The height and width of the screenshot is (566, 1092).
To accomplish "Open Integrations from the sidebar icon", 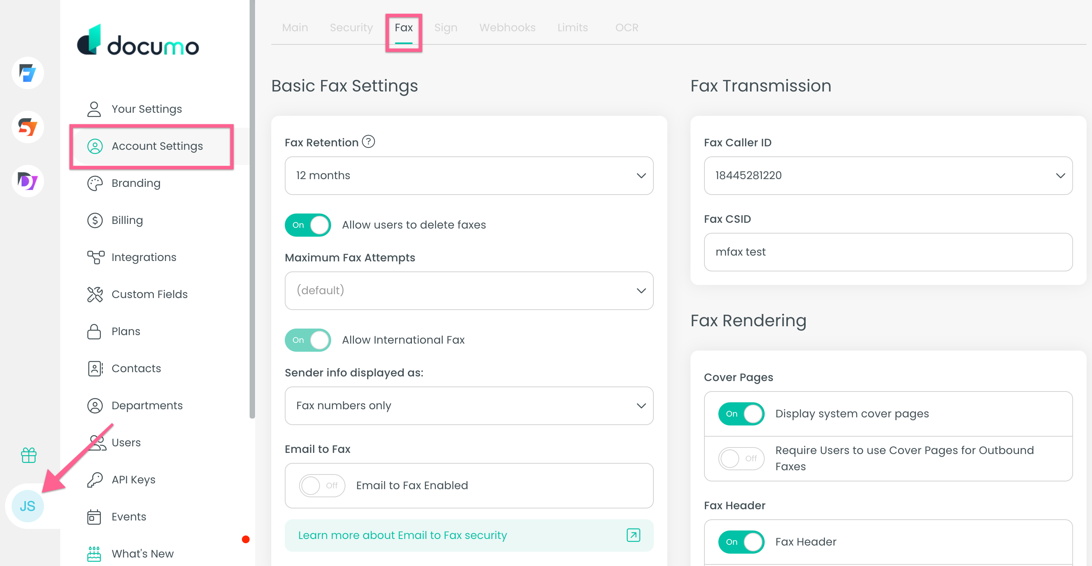I will point(95,257).
